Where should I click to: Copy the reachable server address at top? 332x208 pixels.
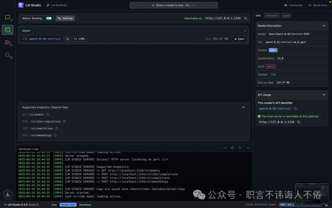[246, 18]
